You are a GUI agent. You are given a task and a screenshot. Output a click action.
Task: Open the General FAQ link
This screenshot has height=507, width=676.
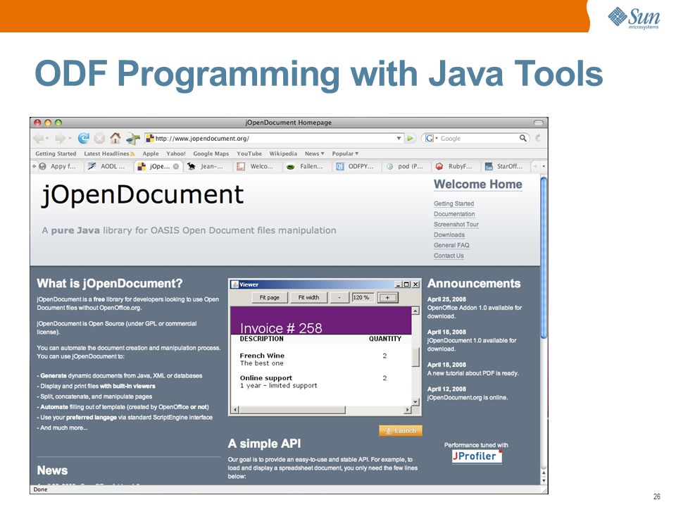click(x=451, y=245)
